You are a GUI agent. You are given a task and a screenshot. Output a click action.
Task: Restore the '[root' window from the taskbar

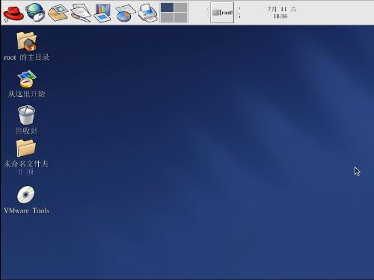[x=222, y=13]
